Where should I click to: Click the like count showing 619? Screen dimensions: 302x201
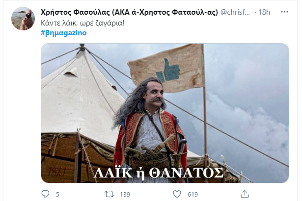(x=192, y=195)
